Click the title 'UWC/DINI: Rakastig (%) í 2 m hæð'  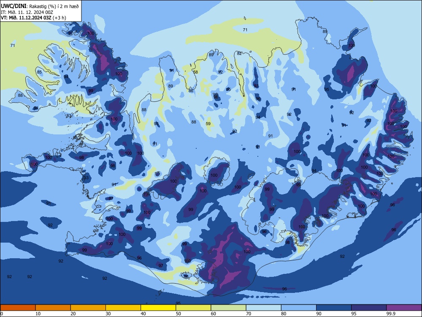pyautogui.click(x=40, y=6)
